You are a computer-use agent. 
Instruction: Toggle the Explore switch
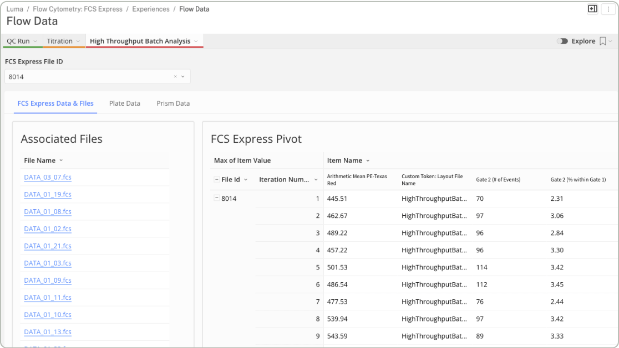click(562, 41)
